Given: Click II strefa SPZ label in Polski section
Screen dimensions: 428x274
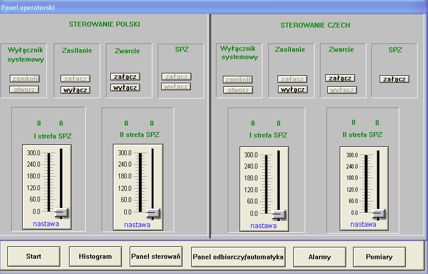Looking at the screenshot, I should [x=140, y=135].
